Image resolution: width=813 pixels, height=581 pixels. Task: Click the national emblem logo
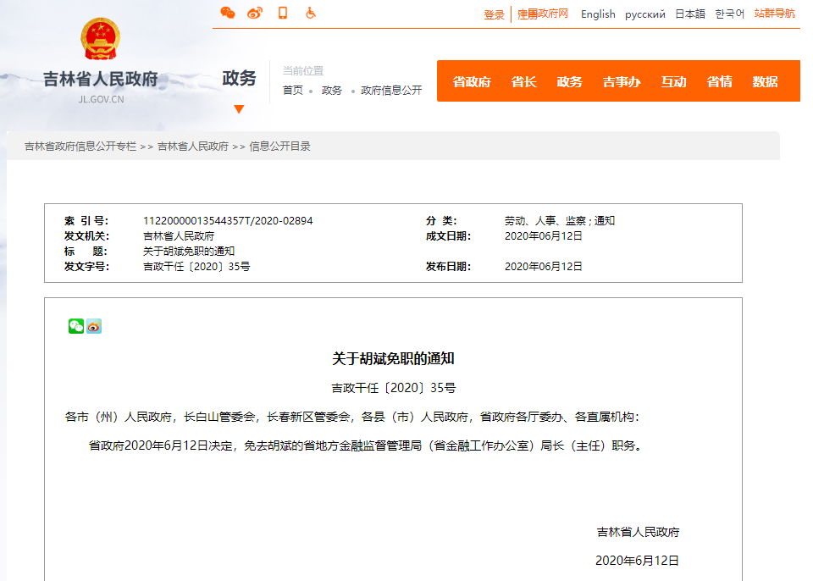101,38
